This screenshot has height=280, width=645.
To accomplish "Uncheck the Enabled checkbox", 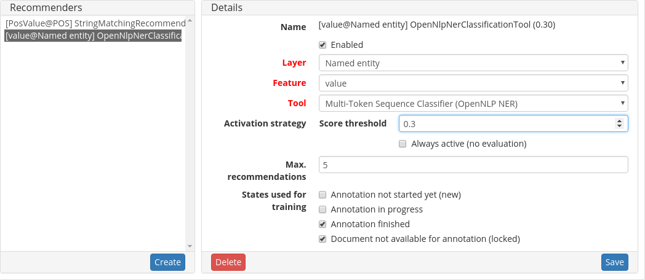I will click(x=322, y=45).
